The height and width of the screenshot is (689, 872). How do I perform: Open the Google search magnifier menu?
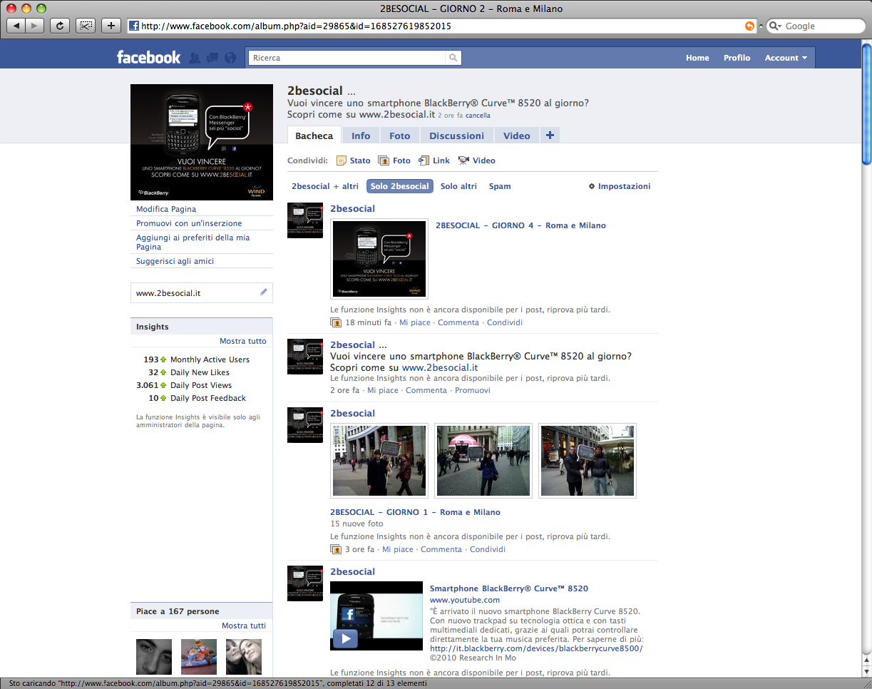pos(774,26)
